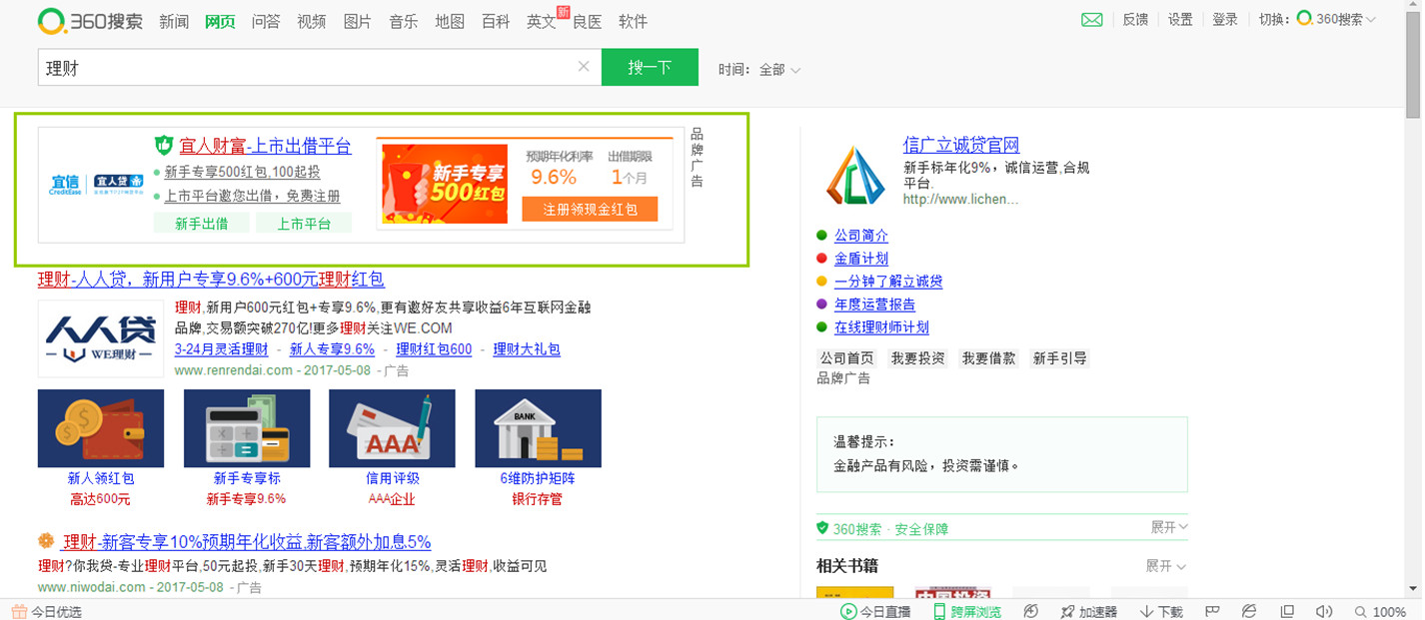Click the 年度运营报告 link
This screenshot has width=1425, height=620.
tap(874, 305)
